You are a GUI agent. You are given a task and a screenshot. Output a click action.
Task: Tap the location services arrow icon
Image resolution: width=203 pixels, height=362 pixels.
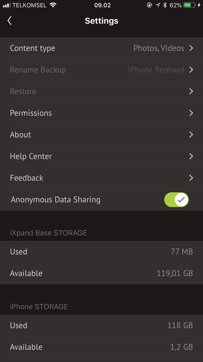point(158,5)
